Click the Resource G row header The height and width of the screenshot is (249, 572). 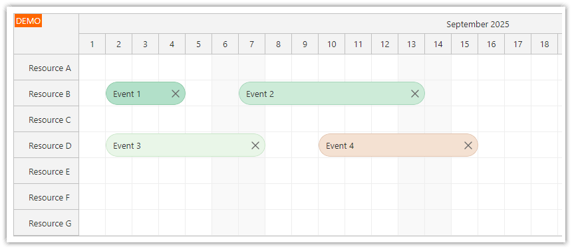pyautogui.click(x=47, y=223)
